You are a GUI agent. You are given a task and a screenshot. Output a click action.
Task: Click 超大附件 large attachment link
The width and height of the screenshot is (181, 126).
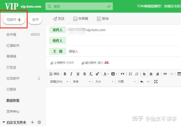pyautogui.click(x=95, y=63)
